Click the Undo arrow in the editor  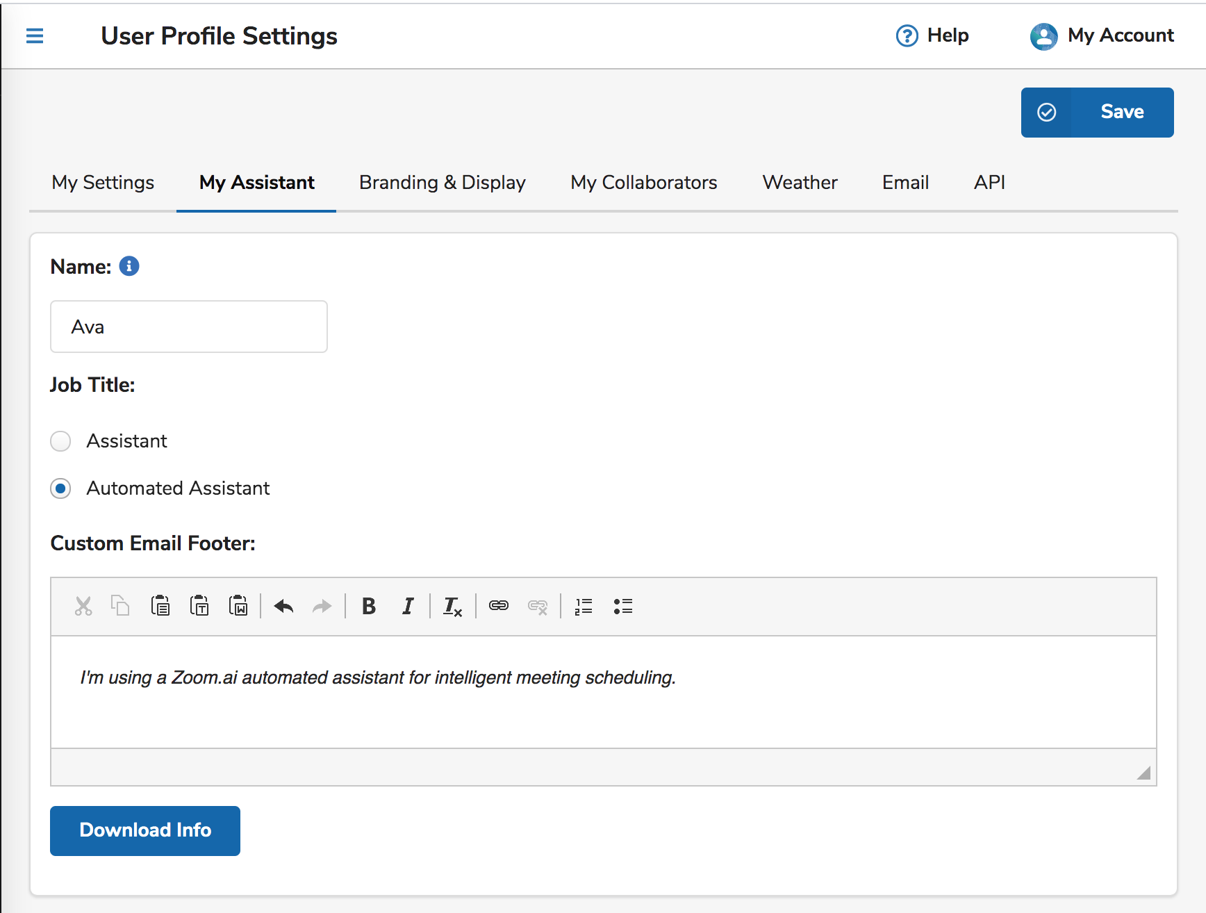point(283,606)
